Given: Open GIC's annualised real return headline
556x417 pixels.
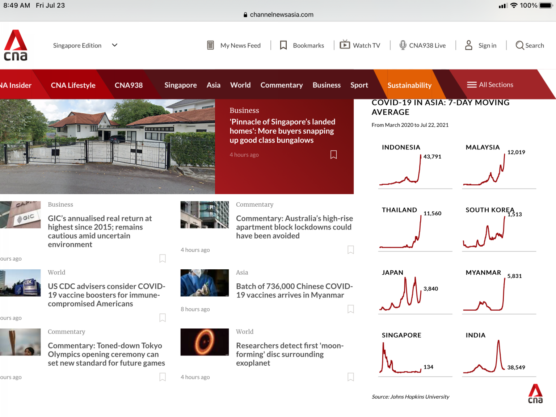Looking at the screenshot, I should pos(100,231).
